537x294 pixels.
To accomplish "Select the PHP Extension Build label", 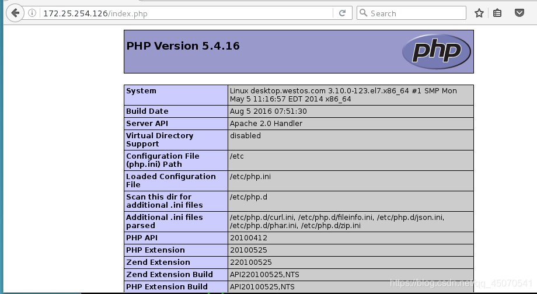I will coord(167,287).
